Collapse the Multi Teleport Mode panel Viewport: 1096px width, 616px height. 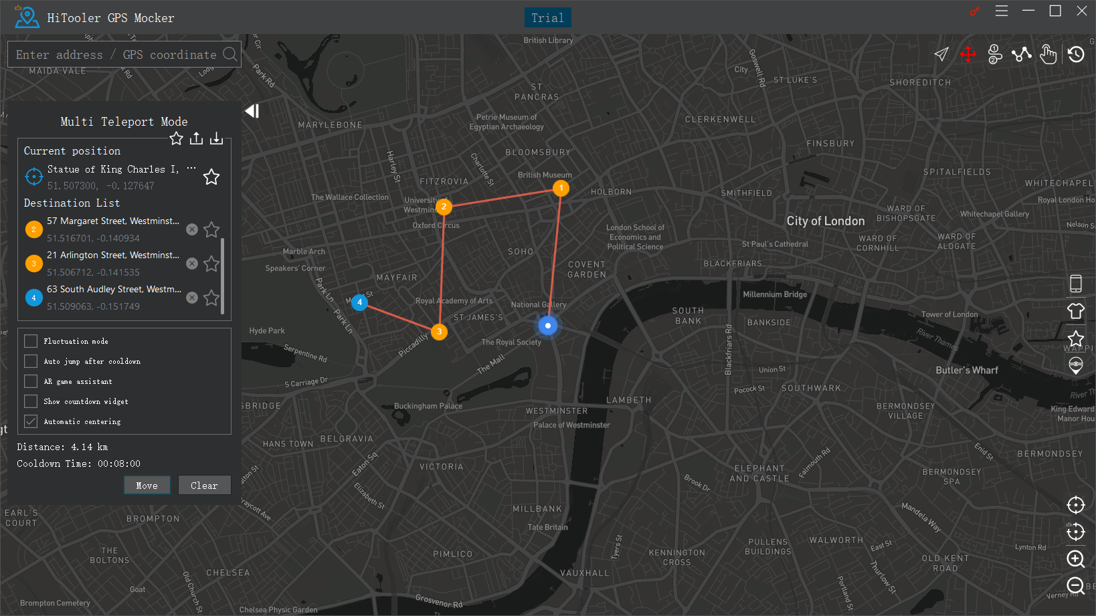point(252,111)
